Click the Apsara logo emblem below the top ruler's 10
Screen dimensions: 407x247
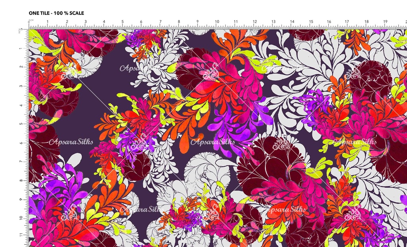211,73
